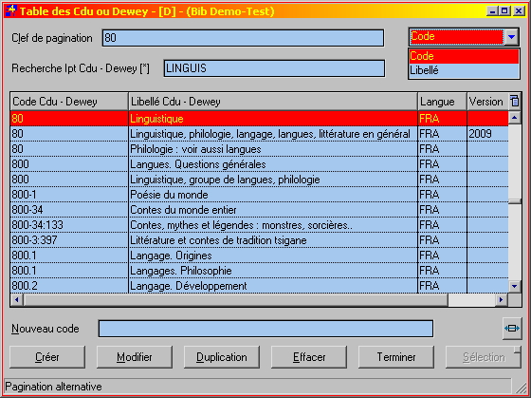Click the vertical scrollbar down arrow
531x398 pixels.
tap(514, 286)
